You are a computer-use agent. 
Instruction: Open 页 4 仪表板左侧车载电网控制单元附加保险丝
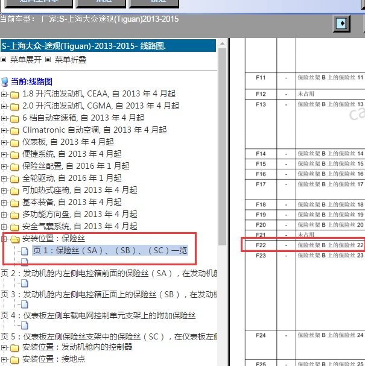(x=98, y=315)
